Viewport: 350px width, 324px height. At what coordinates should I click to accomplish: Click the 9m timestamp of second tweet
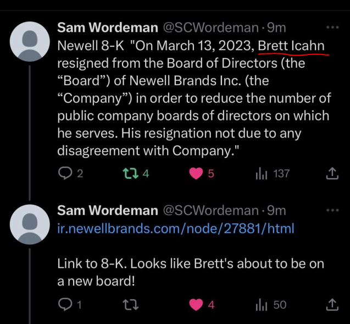[x=276, y=210]
